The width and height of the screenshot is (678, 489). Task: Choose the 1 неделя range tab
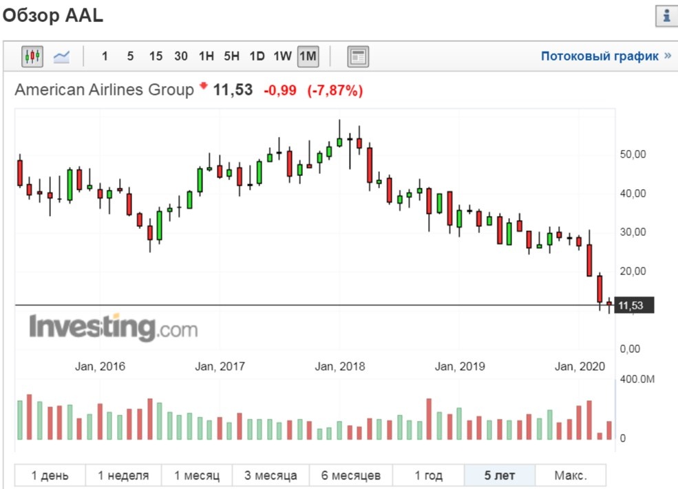click(x=123, y=475)
